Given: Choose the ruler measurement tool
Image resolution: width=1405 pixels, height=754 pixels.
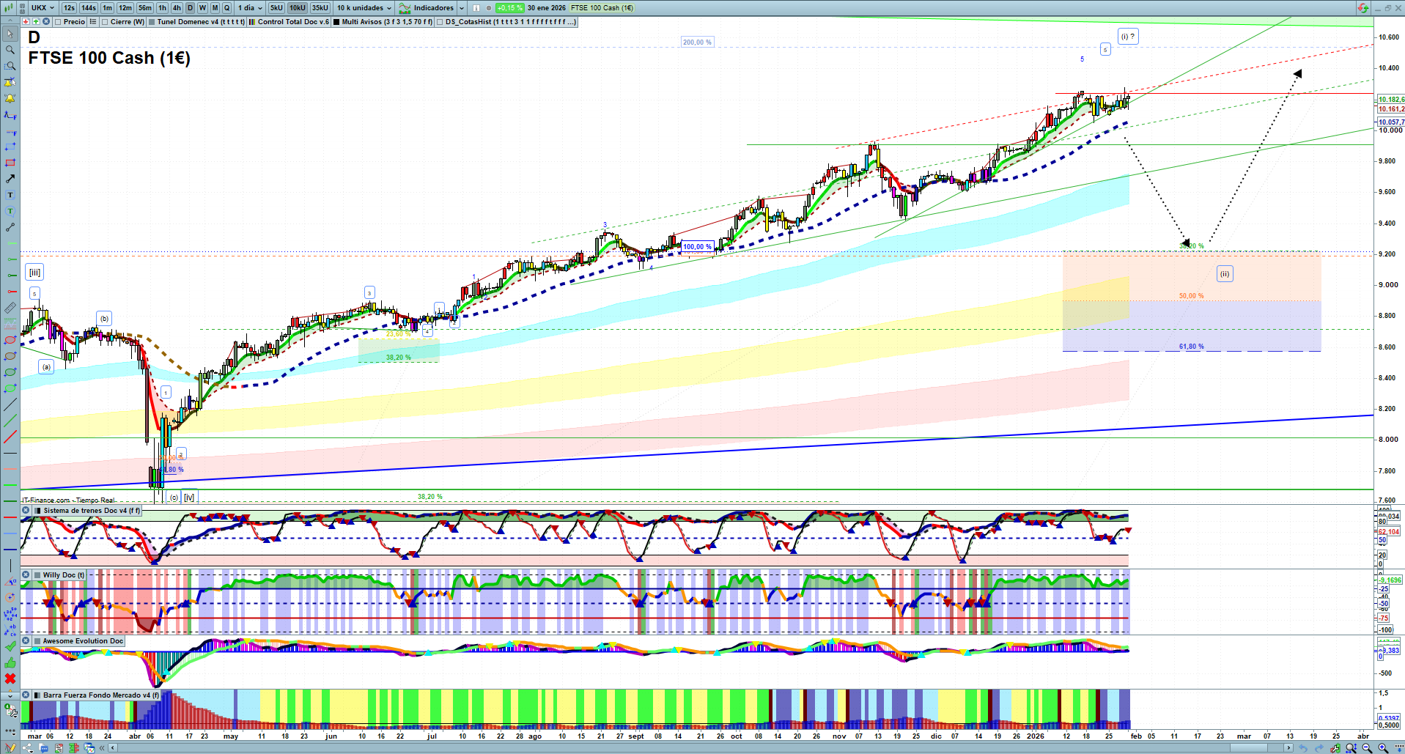Looking at the screenshot, I should click(10, 308).
